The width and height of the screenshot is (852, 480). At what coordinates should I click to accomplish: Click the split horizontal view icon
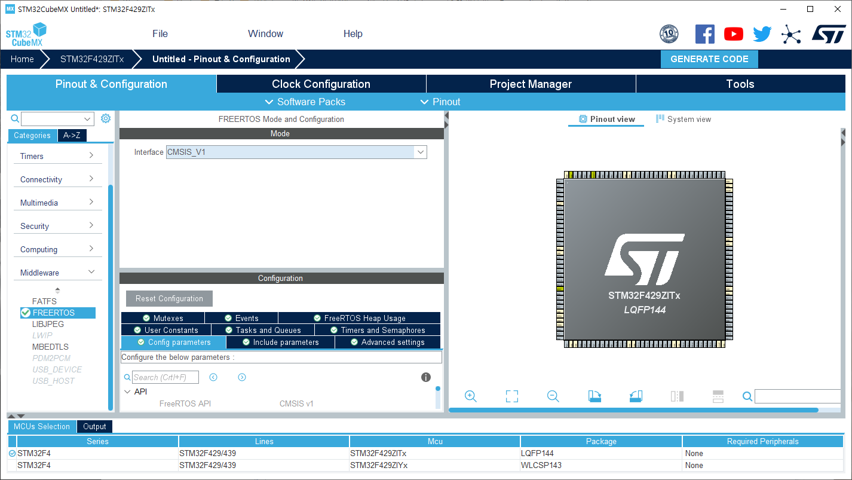[x=718, y=396]
